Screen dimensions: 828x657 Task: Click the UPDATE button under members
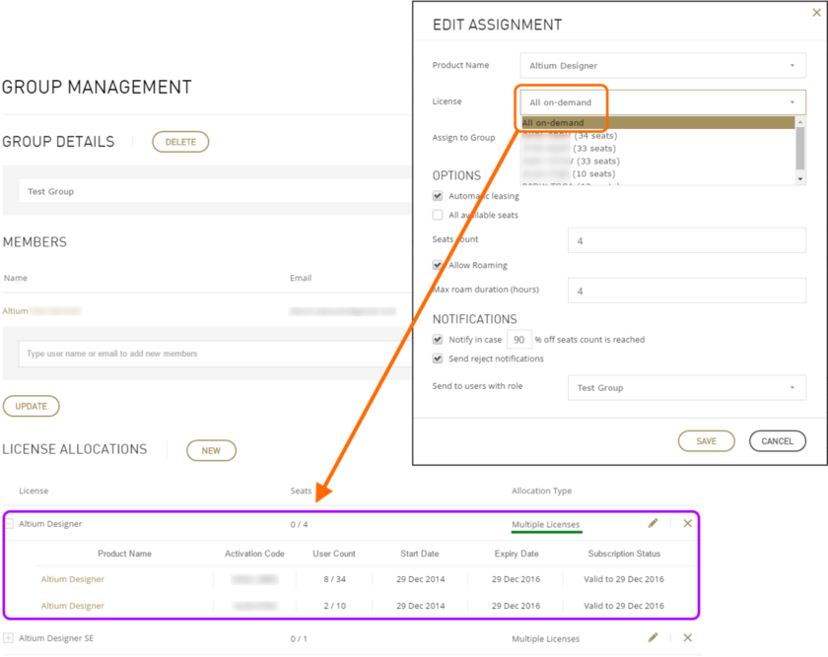point(31,406)
